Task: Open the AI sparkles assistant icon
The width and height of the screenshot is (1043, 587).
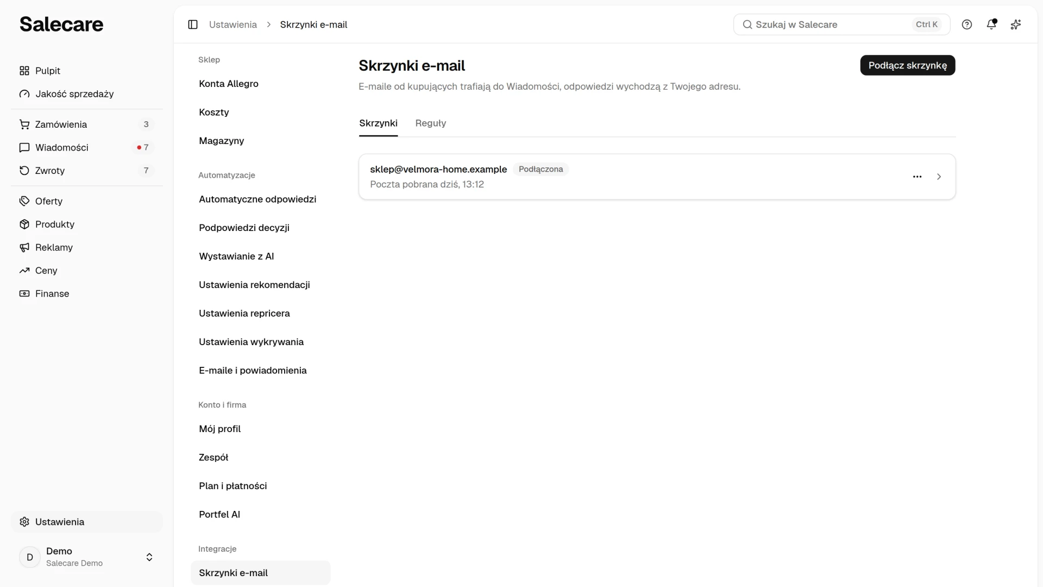Action: 1016,24
